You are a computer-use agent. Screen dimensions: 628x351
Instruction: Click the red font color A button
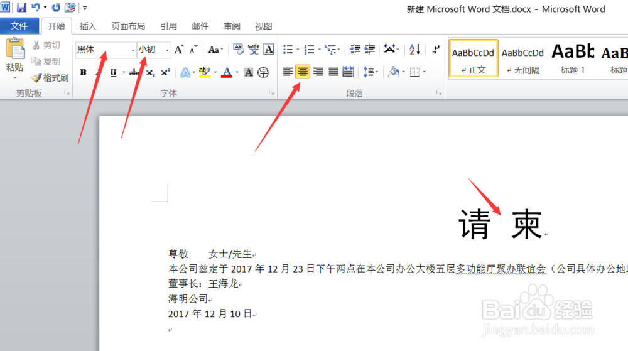227,72
